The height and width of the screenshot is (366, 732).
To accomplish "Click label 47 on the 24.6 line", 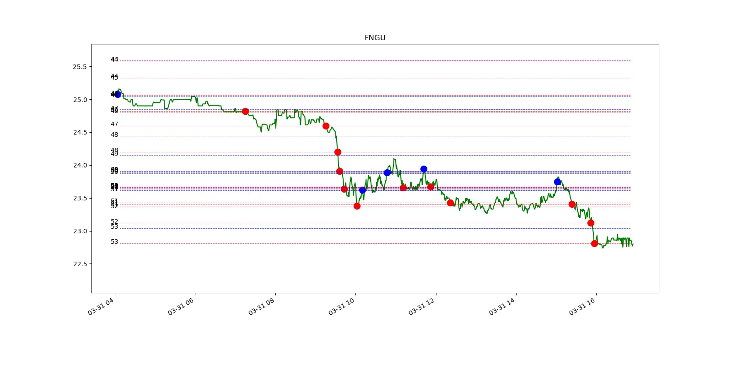I will (114, 124).
